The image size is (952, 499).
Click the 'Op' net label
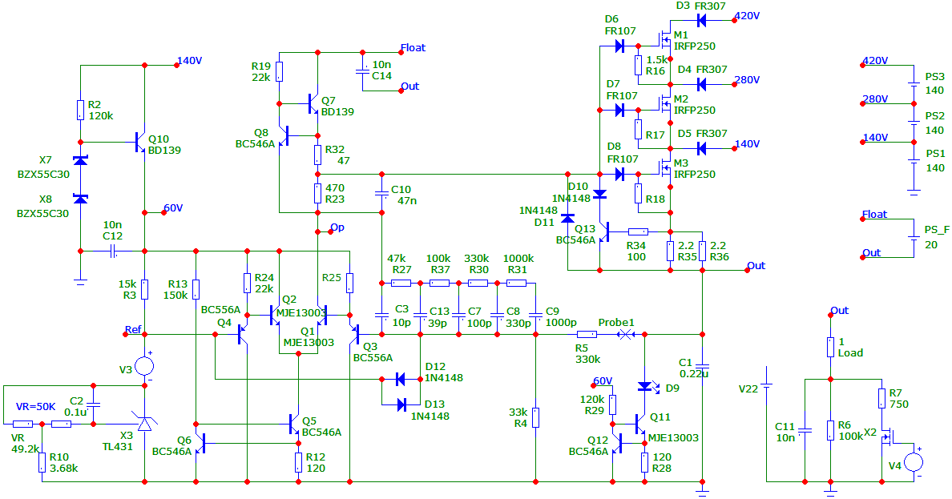click(x=337, y=227)
